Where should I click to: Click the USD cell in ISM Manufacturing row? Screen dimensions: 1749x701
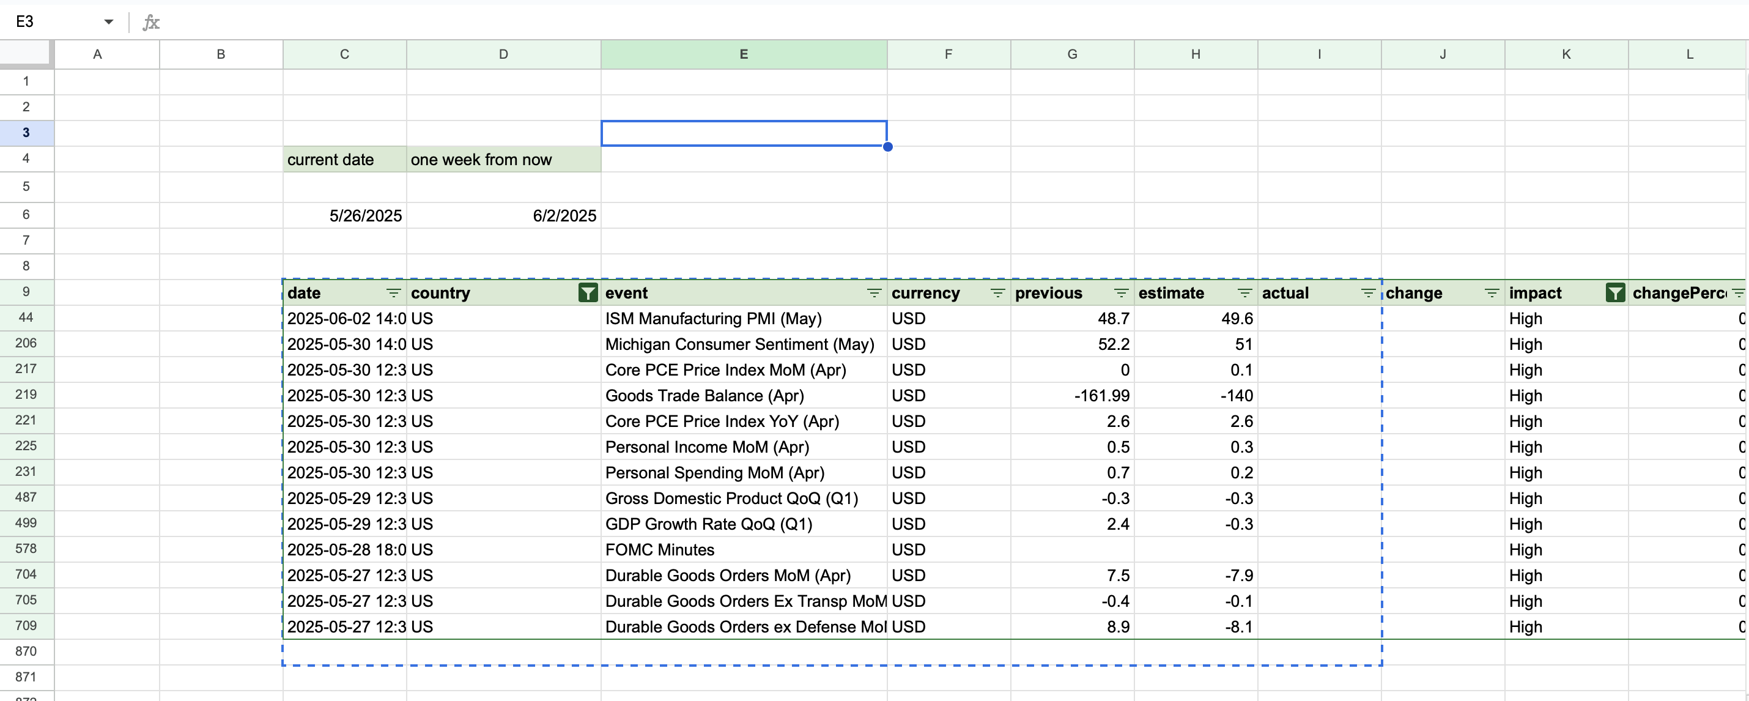pos(949,319)
